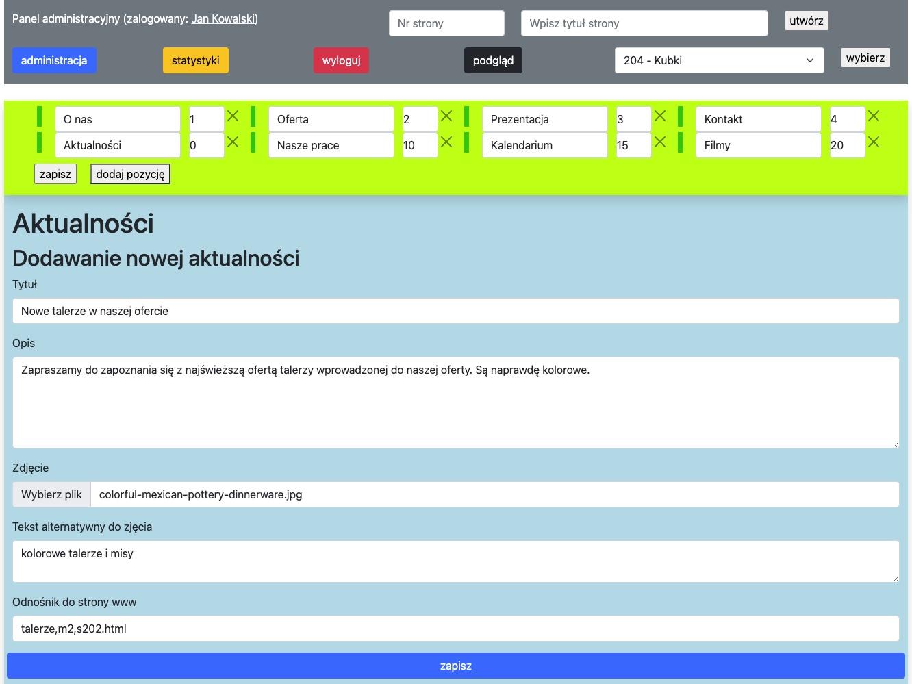912x684 pixels.
Task: Remove the Filmy menu position
Action: pyautogui.click(x=874, y=142)
